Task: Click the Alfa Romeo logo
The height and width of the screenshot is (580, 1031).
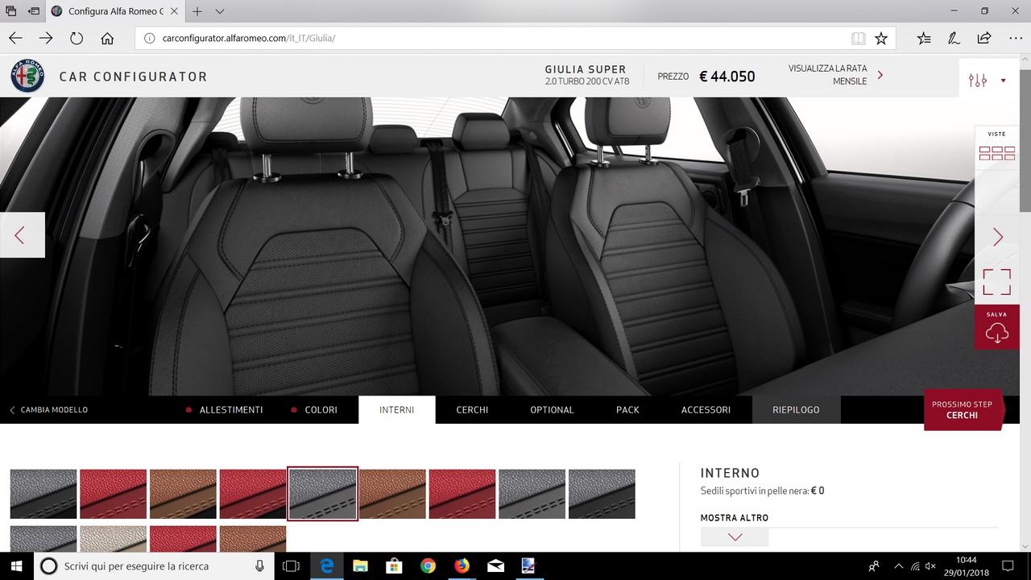Action: pos(27,77)
